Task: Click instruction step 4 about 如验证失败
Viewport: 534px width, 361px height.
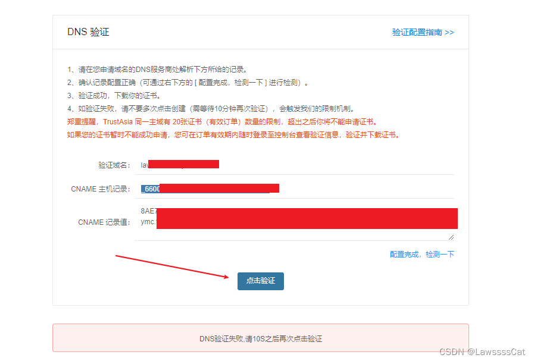Action: [211, 109]
